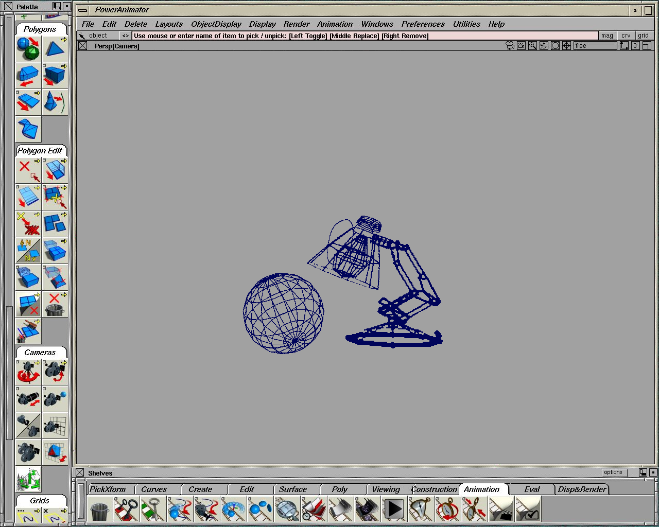The image size is (659, 527).
Task: Select the melting clock shelf icon
Action: click(x=421, y=509)
